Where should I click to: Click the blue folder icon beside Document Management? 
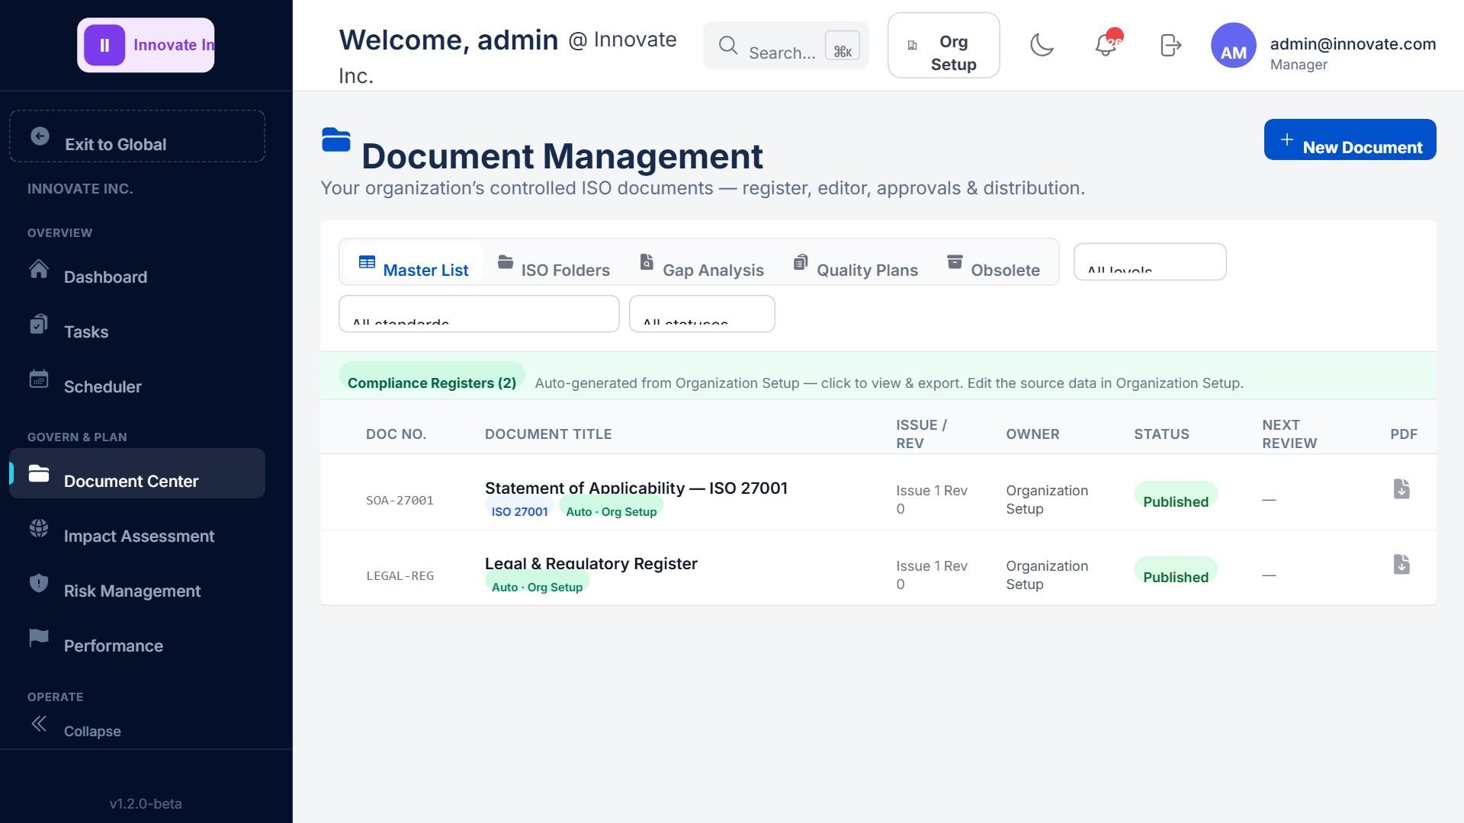336,139
